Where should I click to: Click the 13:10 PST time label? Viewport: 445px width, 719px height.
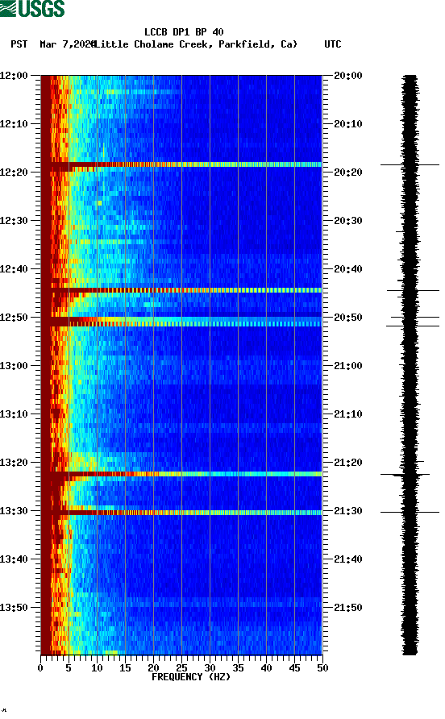[x=15, y=414]
